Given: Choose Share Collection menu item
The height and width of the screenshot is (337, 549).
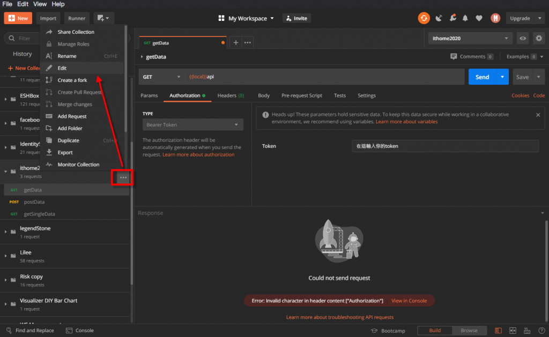Looking at the screenshot, I should coord(82,32).
